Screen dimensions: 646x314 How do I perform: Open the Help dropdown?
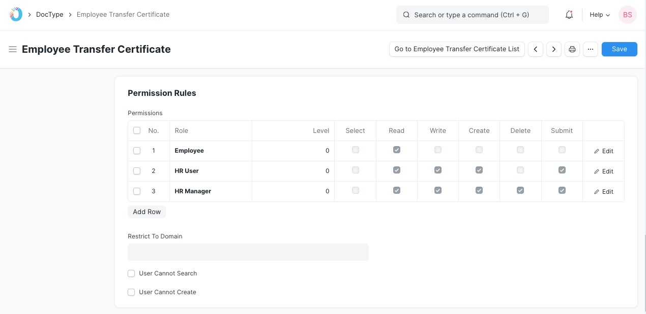(x=599, y=15)
